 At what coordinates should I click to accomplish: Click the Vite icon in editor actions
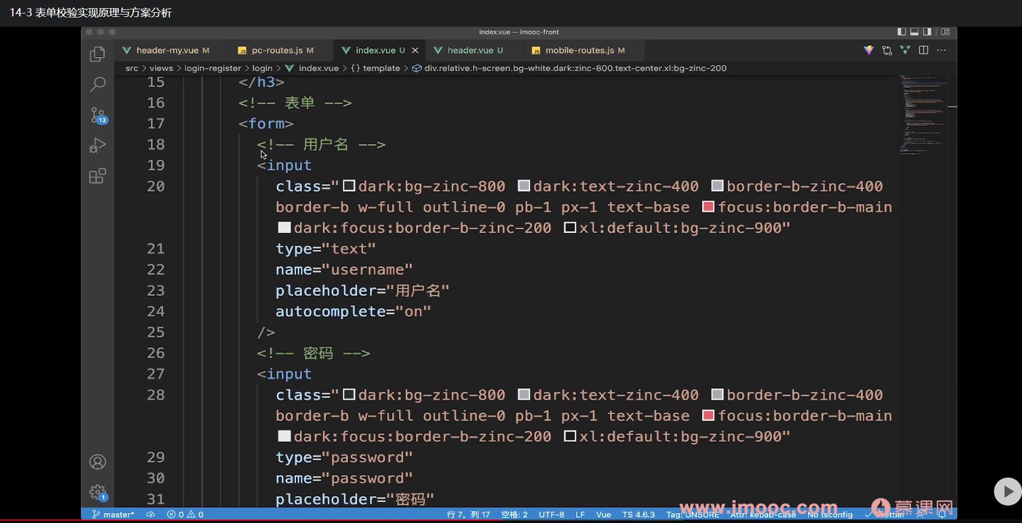869,50
